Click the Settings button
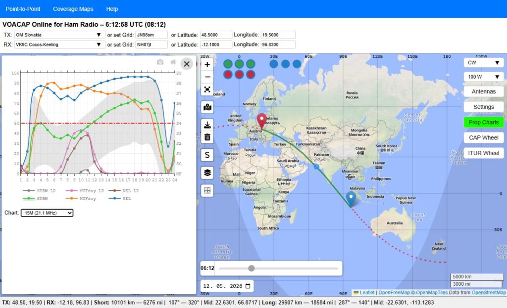The width and height of the screenshot is (507, 308). (x=484, y=107)
